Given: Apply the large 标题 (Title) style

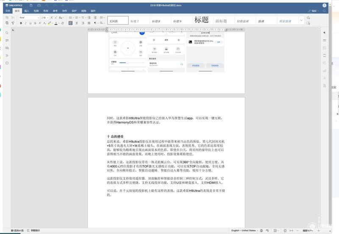Looking at the screenshot, I should 203,20.
